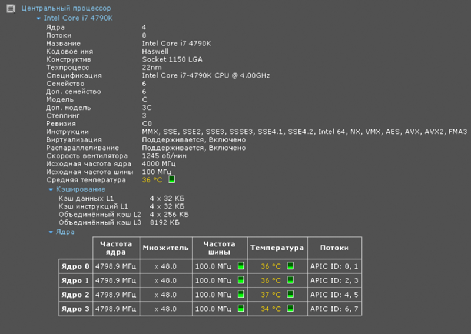Click the x 48.0 multiplier in Ядро 3 row
Screen dimensions: 471x334
click(165, 309)
